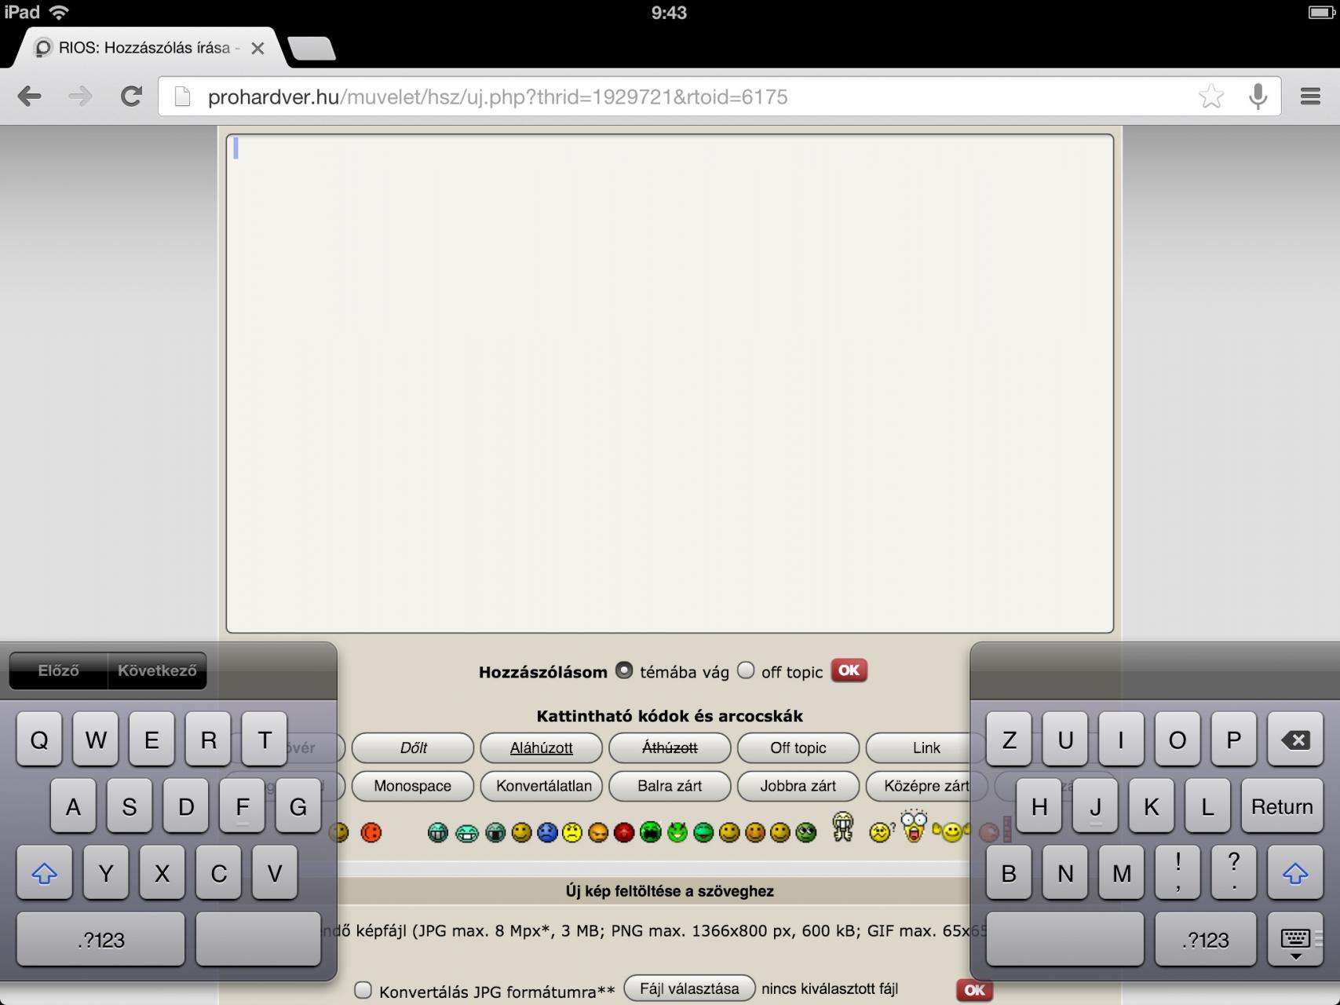Open the Chrome menu (three lines)

pyautogui.click(x=1310, y=97)
